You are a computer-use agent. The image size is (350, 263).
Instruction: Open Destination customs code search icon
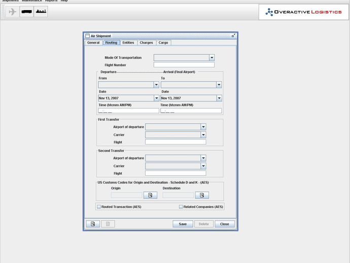(202, 195)
